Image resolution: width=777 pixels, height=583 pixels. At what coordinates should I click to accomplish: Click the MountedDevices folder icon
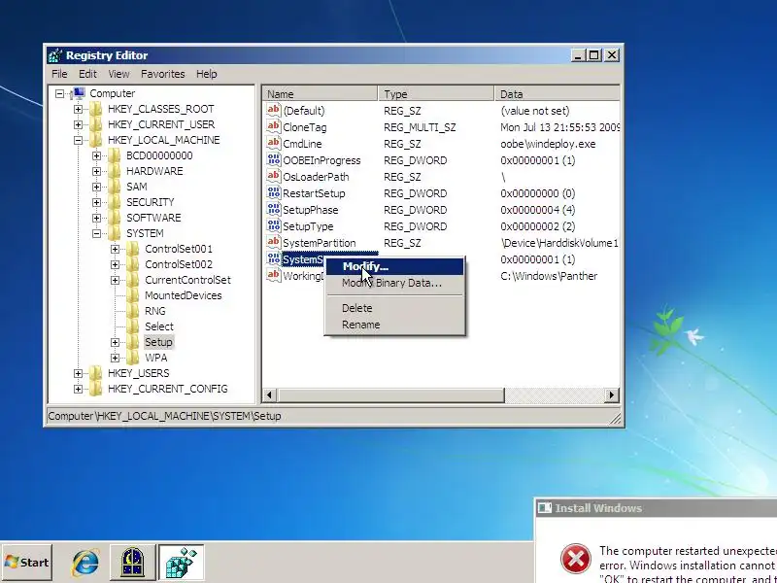(x=133, y=295)
